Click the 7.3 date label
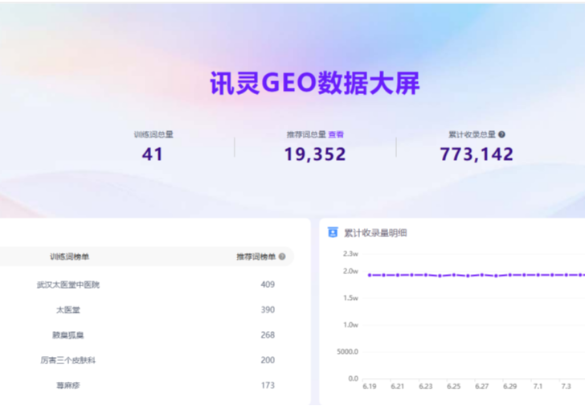585x406 pixels. 566,386
